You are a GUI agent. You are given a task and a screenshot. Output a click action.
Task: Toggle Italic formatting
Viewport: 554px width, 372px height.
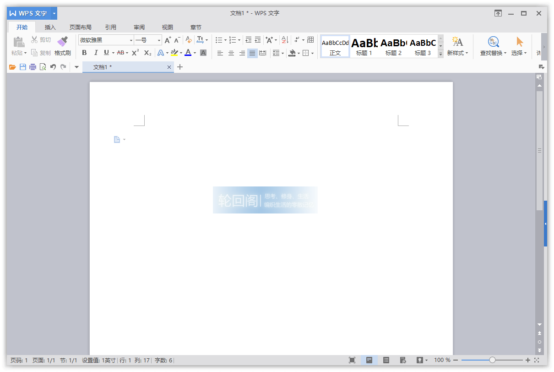point(96,53)
